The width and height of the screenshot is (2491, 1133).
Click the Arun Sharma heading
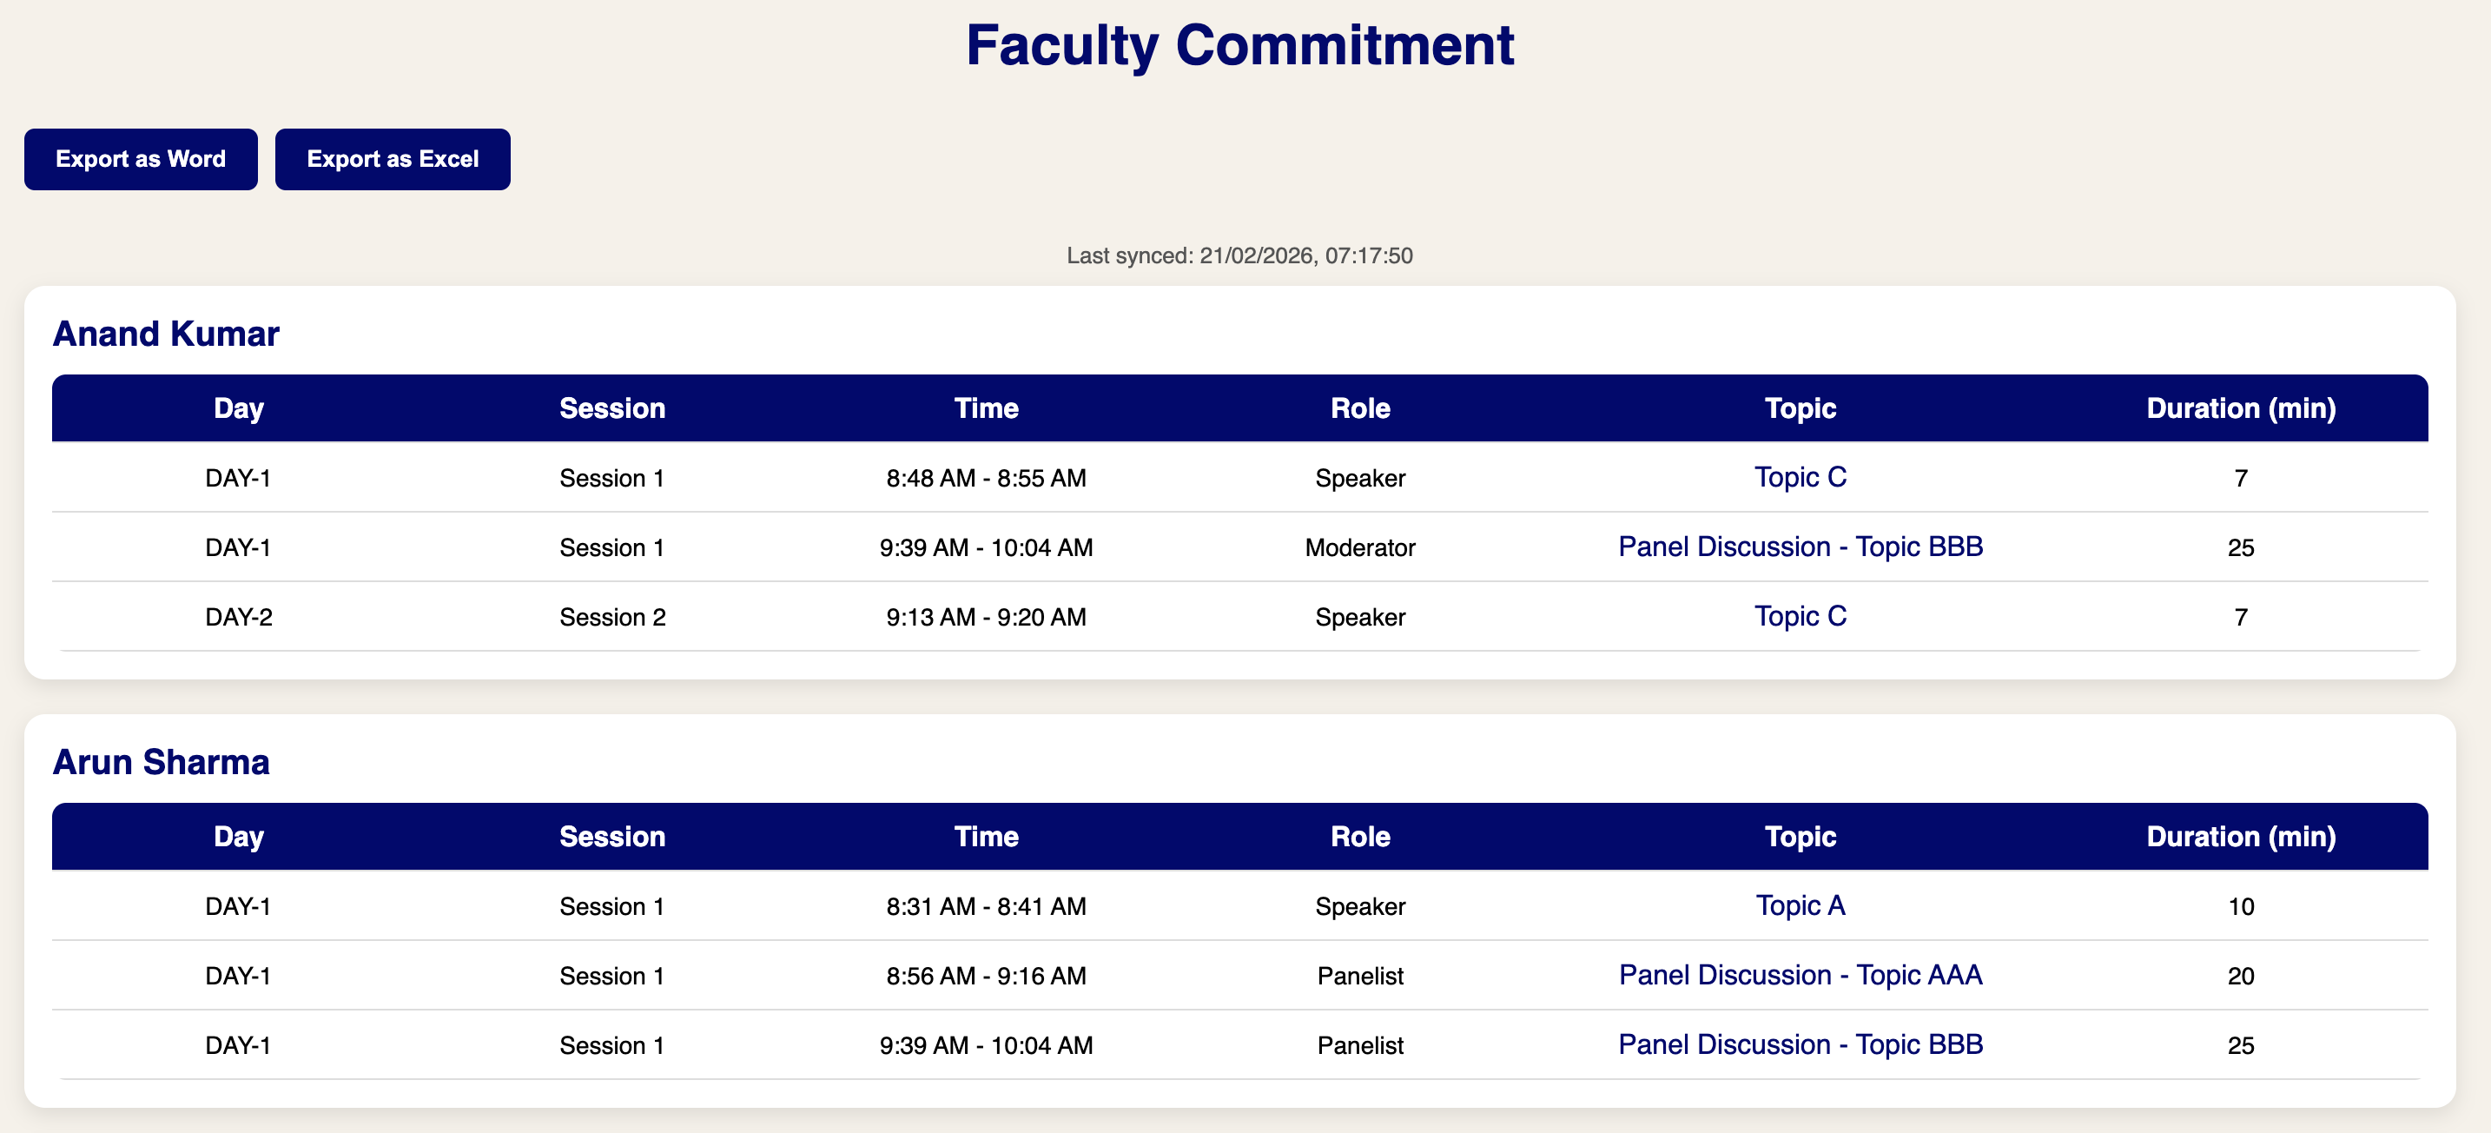coord(162,761)
